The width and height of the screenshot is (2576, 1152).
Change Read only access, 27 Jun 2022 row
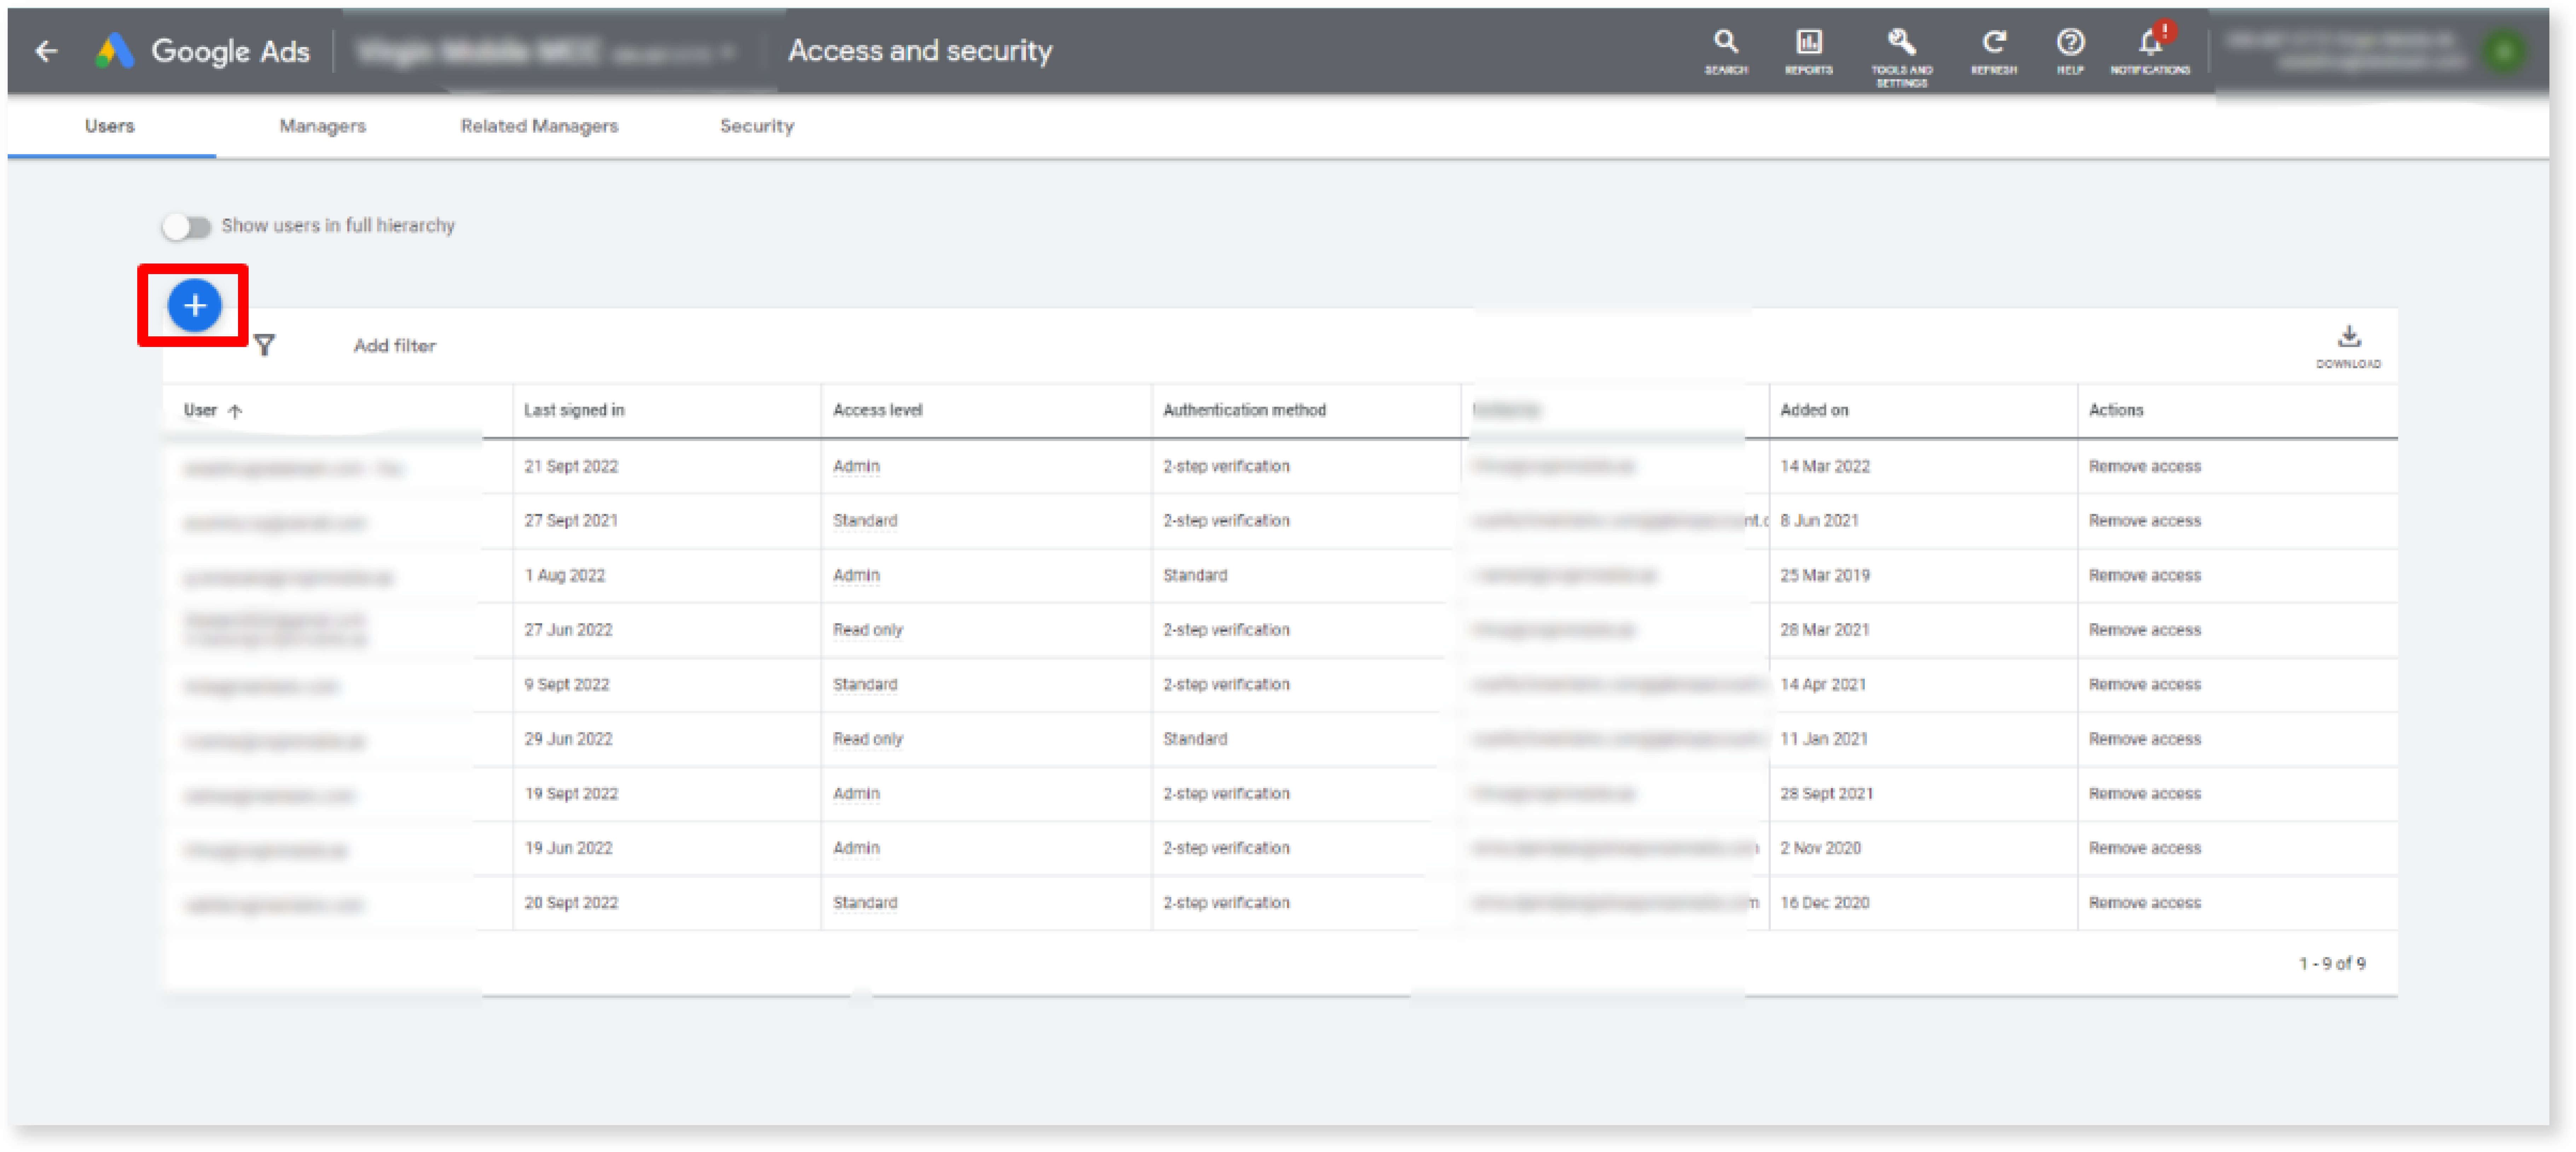(867, 630)
